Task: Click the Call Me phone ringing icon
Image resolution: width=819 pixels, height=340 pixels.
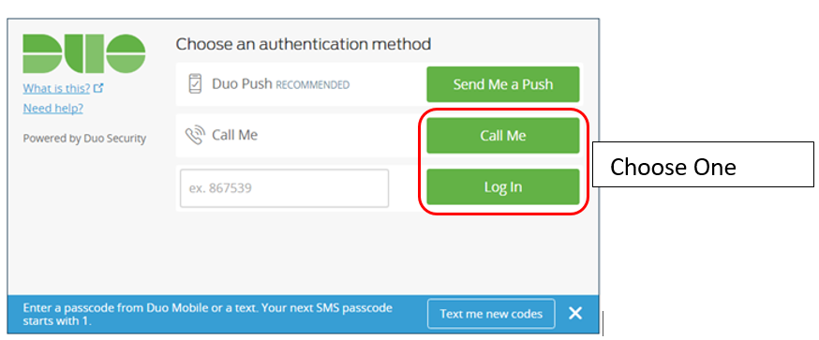Action: tap(195, 136)
